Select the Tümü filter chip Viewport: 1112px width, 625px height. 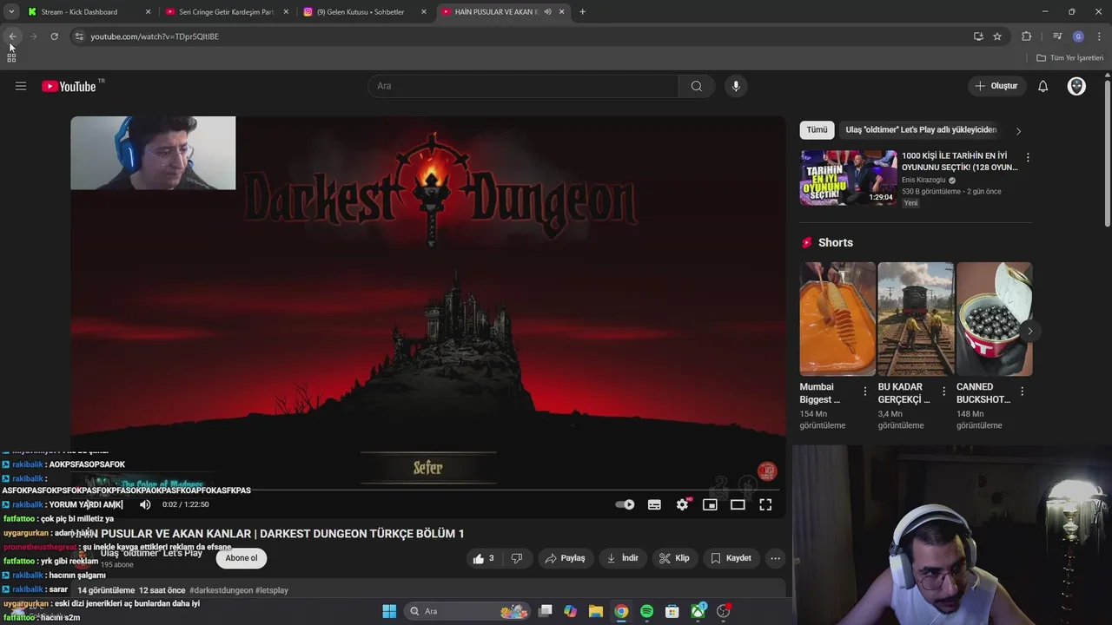pos(817,130)
